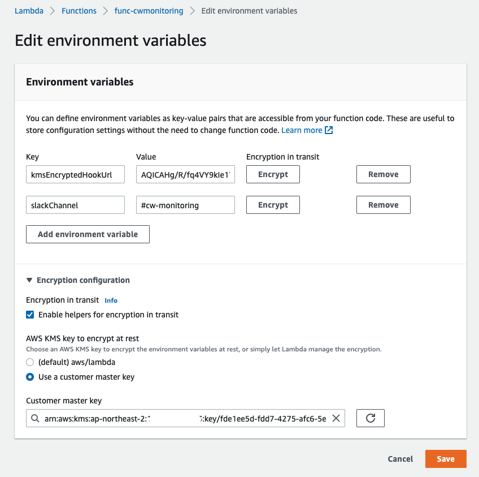Navigate to func-cwmonitoring breadcrumb
Image resolution: width=479 pixels, height=477 pixels.
click(x=149, y=11)
